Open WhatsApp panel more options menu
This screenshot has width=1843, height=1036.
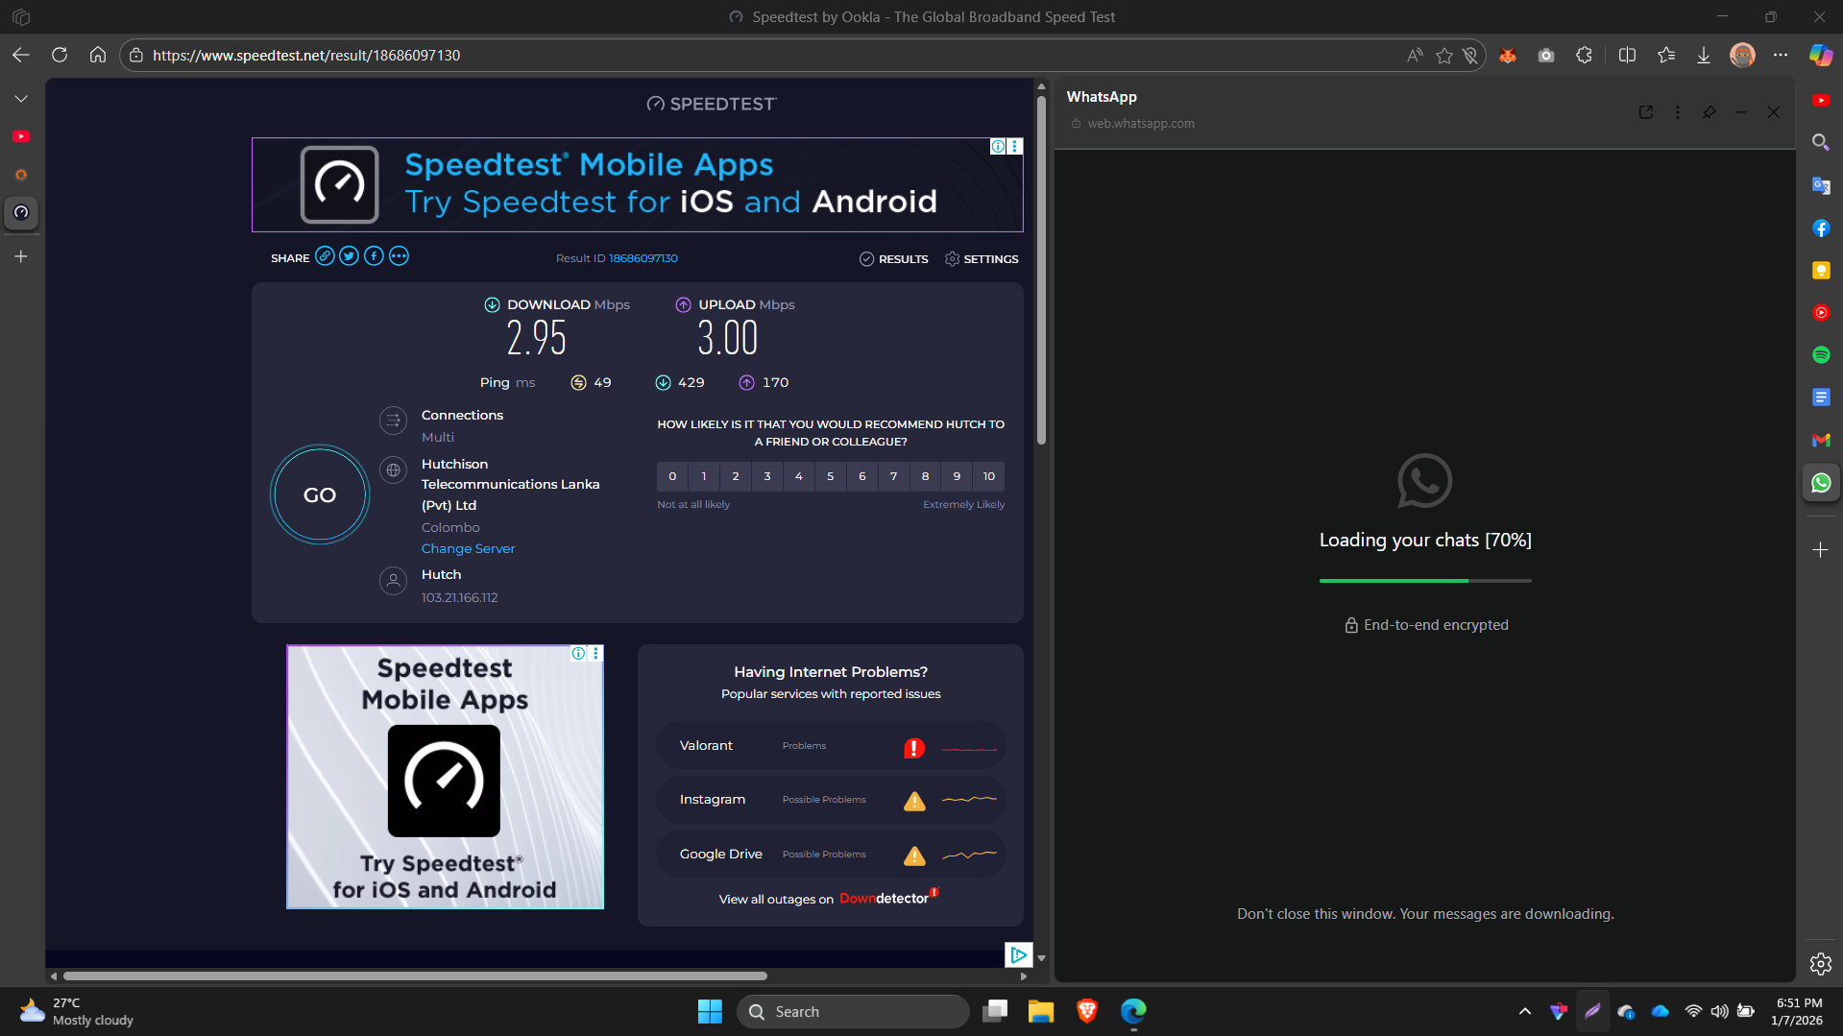click(1678, 112)
